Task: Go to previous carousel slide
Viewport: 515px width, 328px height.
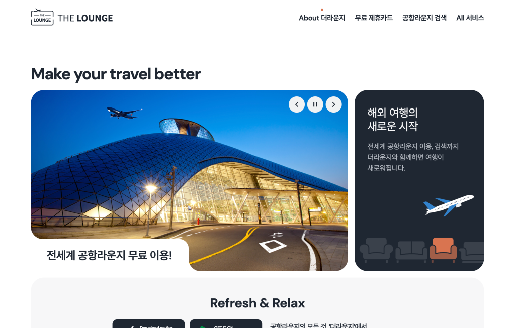Action: pos(297,104)
